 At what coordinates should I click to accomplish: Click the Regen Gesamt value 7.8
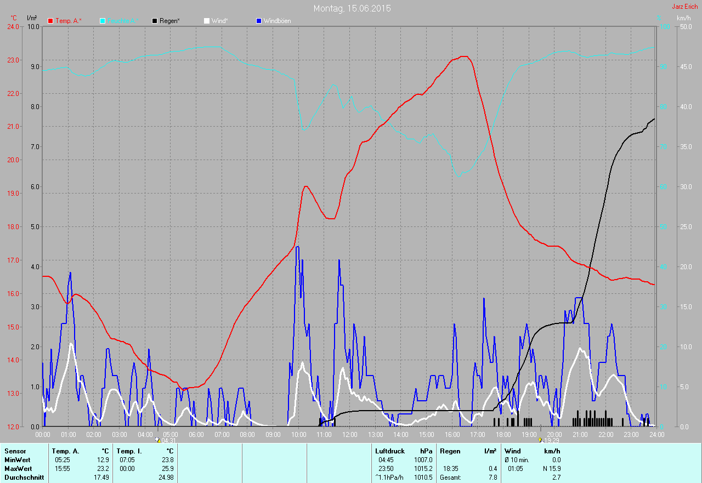[492, 478]
